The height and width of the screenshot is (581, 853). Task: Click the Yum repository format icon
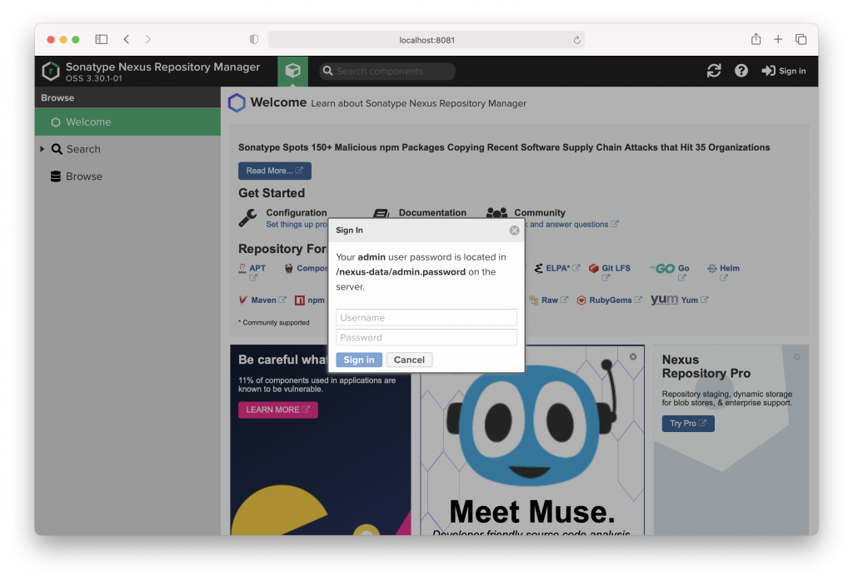coord(666,300)
